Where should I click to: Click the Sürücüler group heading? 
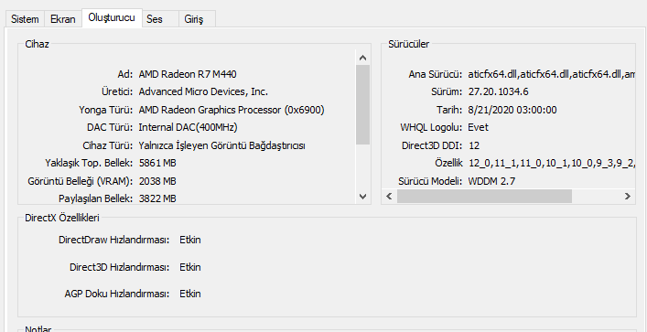click(408, 44)
